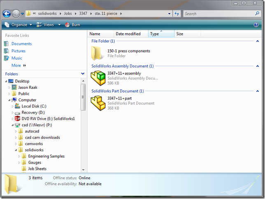Image resolution: width=265 pixels, height=199 pixels.
Task: Click the 3347 breadcrumb segment
Action: [83, 14]
